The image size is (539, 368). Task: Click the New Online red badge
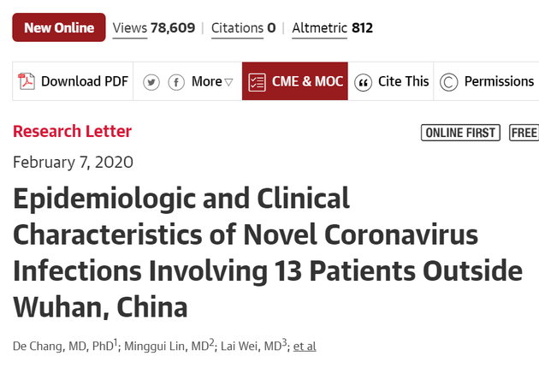[x=59, y=27]
